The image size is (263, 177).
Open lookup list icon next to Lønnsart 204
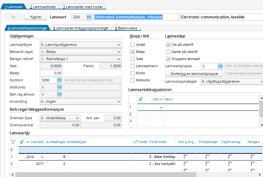[89, 17]
